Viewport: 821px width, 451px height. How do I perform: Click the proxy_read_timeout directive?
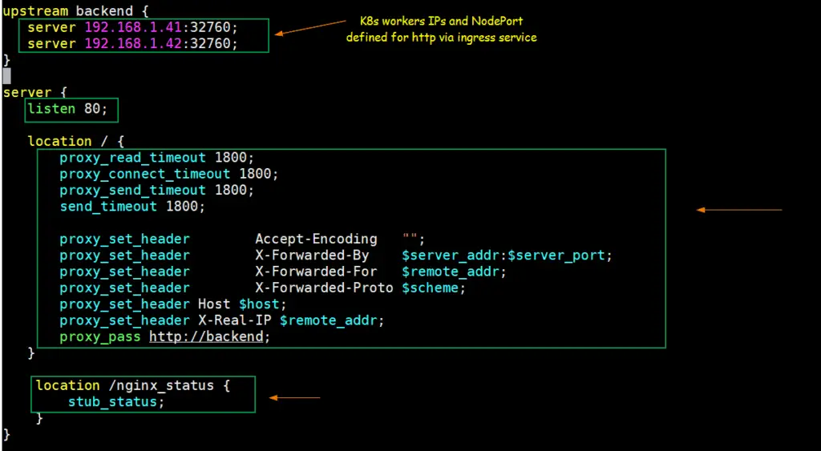[132, 158]
